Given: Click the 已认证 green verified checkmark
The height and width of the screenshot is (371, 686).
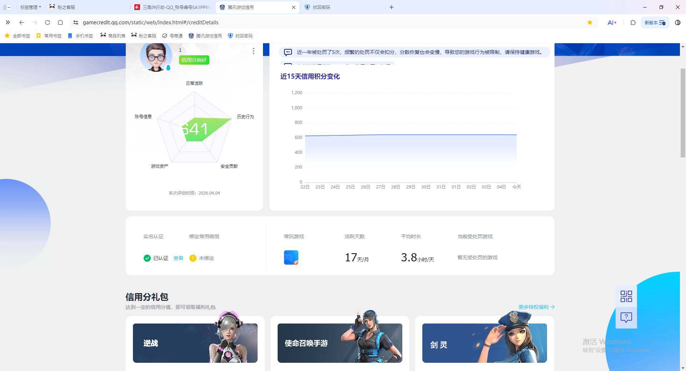Looking at the screenshot, I should [x=147, y=258].
